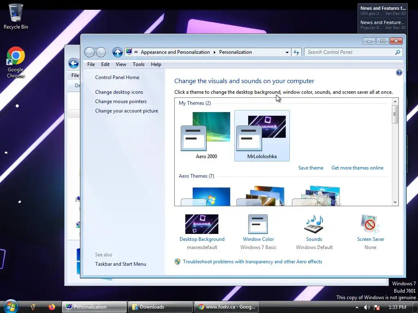The height and width of the screenshot is (313, 418).
Task: Open the Help menu
Action: 156,64
